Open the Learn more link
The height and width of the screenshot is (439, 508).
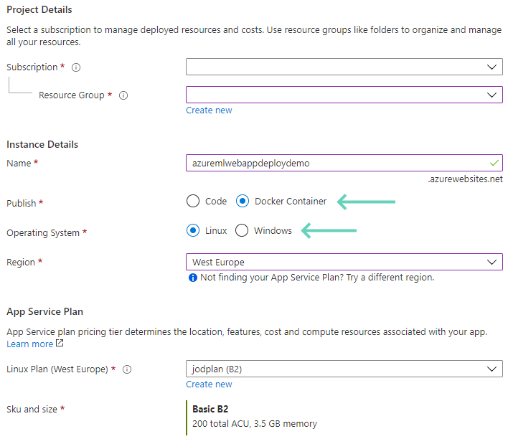click(29, 344)
